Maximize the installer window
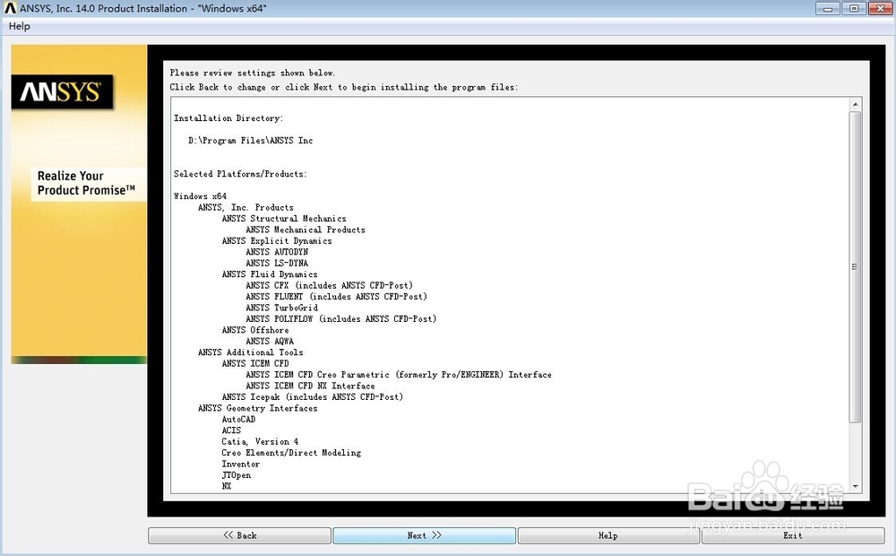Screen dimensions: 896x556 click(x=854, y=8)
